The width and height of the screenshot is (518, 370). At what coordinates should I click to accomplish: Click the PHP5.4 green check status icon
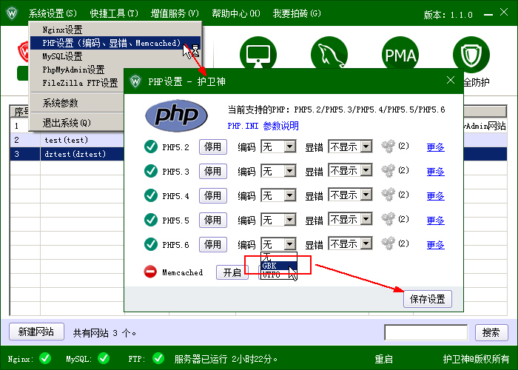click(x=151, y=195)
